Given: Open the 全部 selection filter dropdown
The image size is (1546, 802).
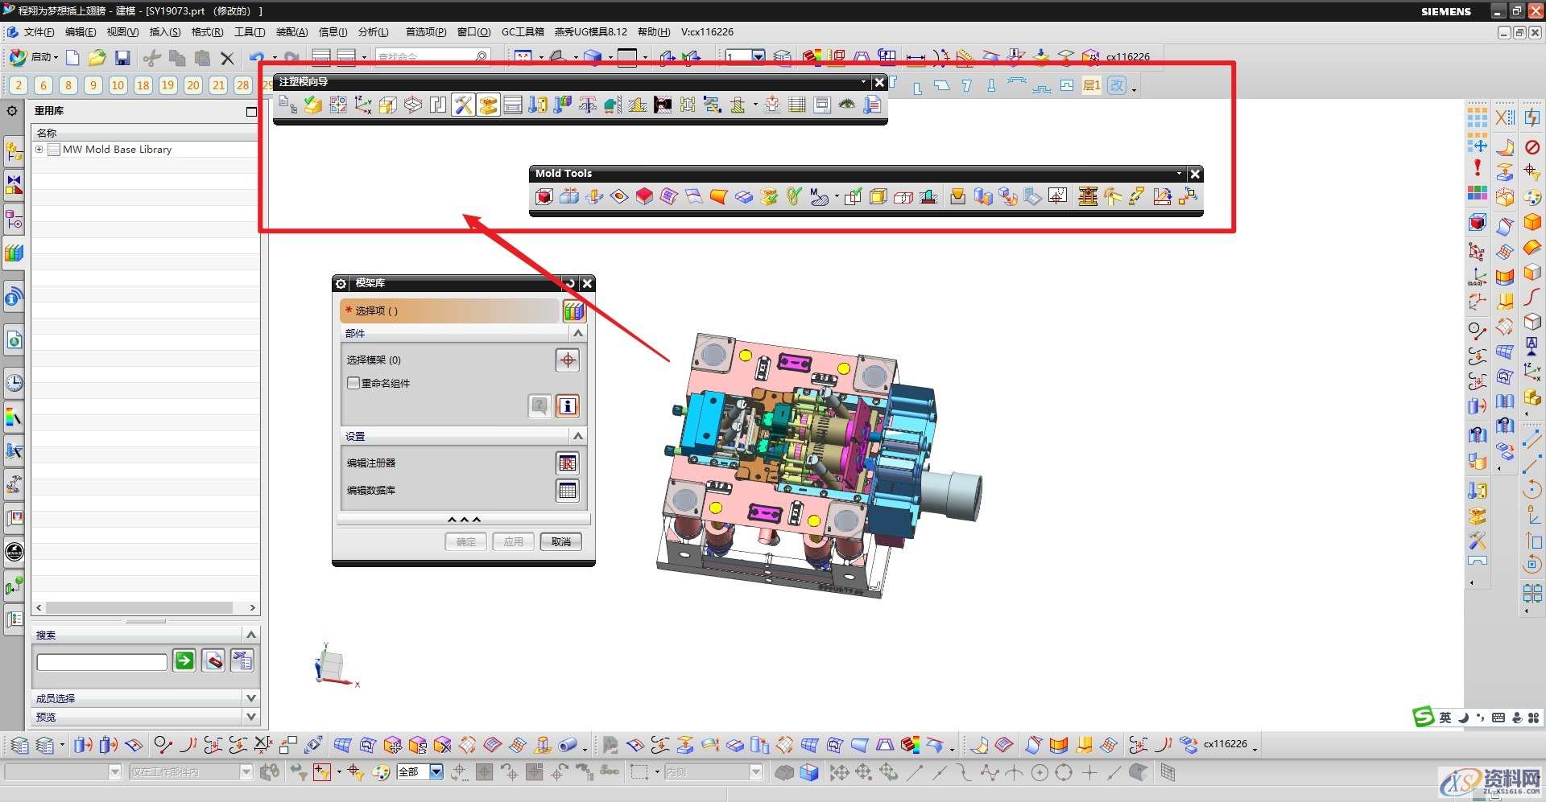Looking at the screenshot, I should coord(436,772).
